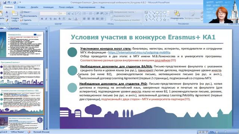Toggle italic (К) formatting

(x=46, y=19)
